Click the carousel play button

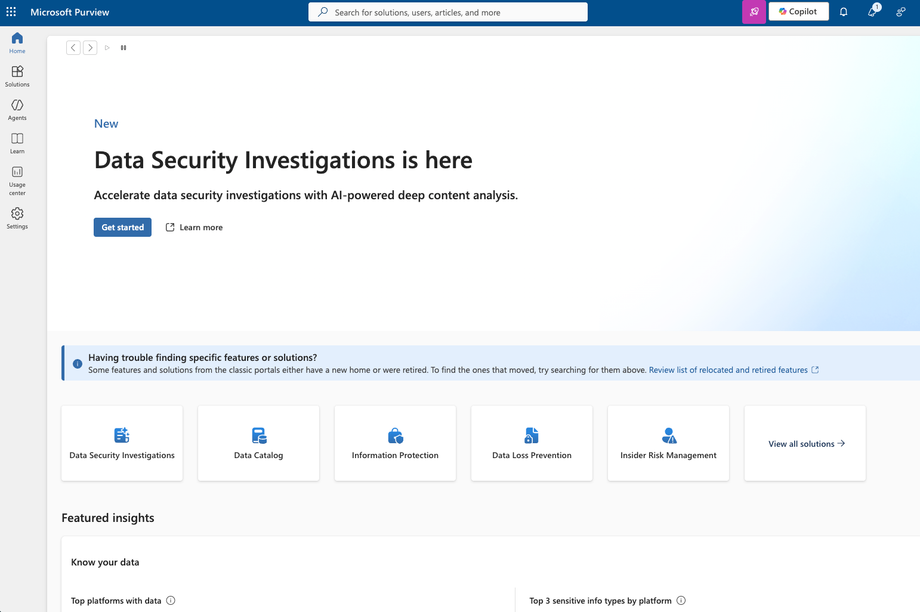pyautogui.click(x=107, y=48)
